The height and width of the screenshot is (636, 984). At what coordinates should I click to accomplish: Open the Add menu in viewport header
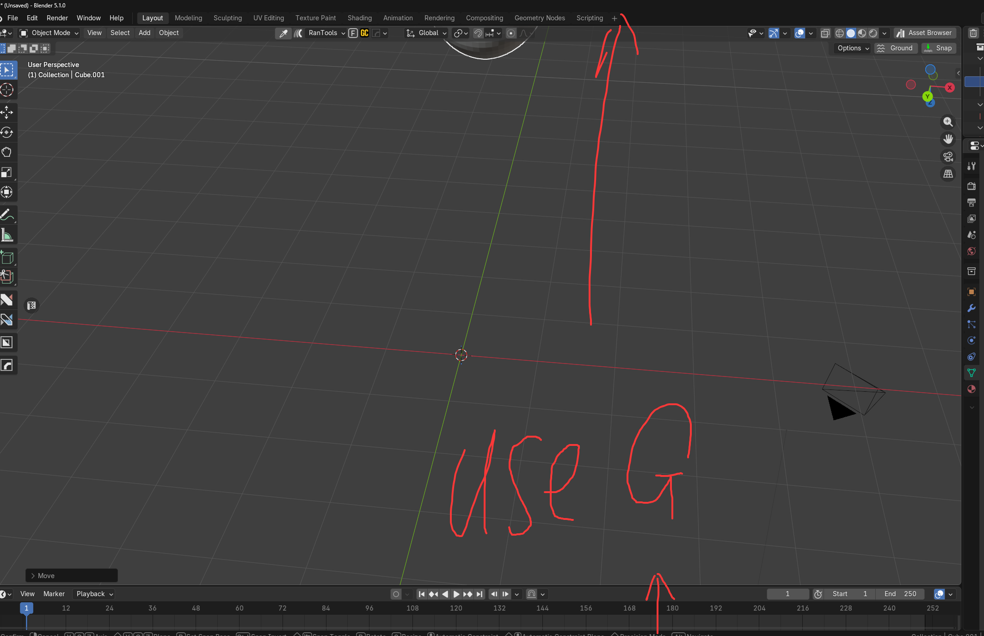click(x=144, y=33)
